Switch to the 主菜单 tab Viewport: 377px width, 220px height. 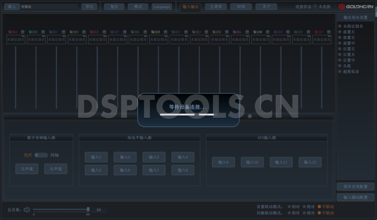[x=216, y=7]
